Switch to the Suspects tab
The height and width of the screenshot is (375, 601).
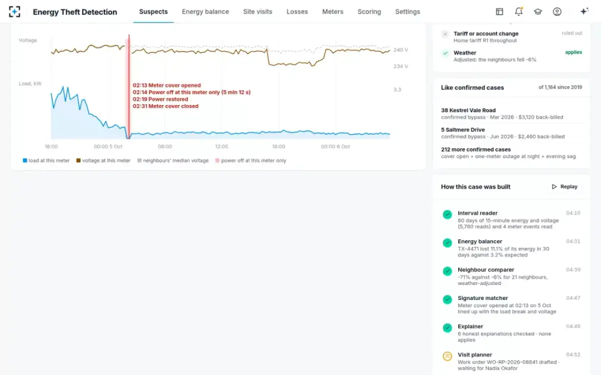(153, 11)
